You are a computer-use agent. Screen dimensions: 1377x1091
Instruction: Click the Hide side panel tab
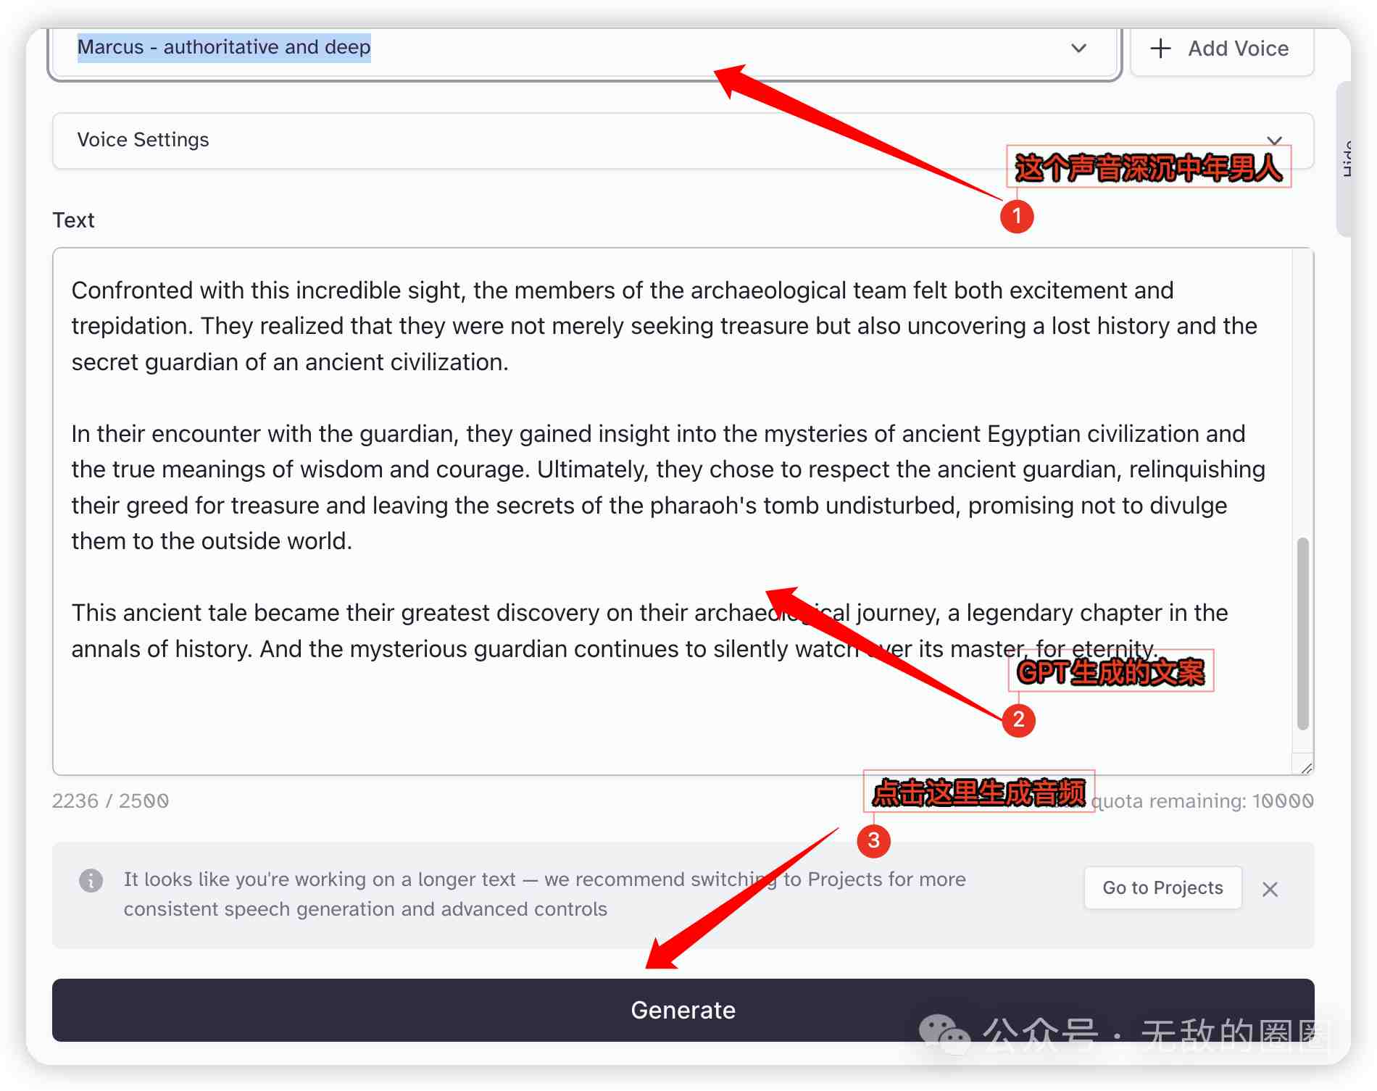pos(1345,159)
